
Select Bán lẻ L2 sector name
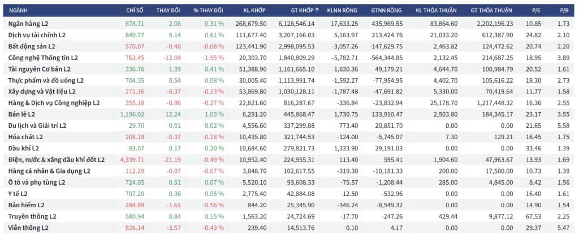tap(22, 114)
